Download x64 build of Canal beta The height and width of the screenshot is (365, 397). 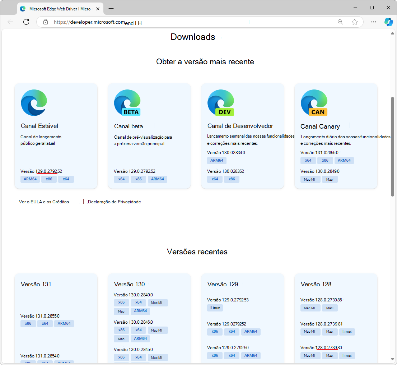(121, 179)
